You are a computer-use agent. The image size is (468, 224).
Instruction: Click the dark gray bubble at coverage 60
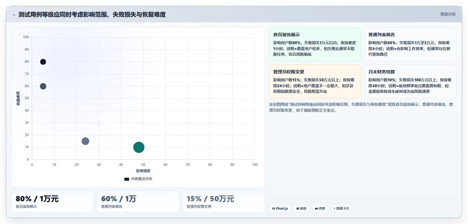click(43, 86)
